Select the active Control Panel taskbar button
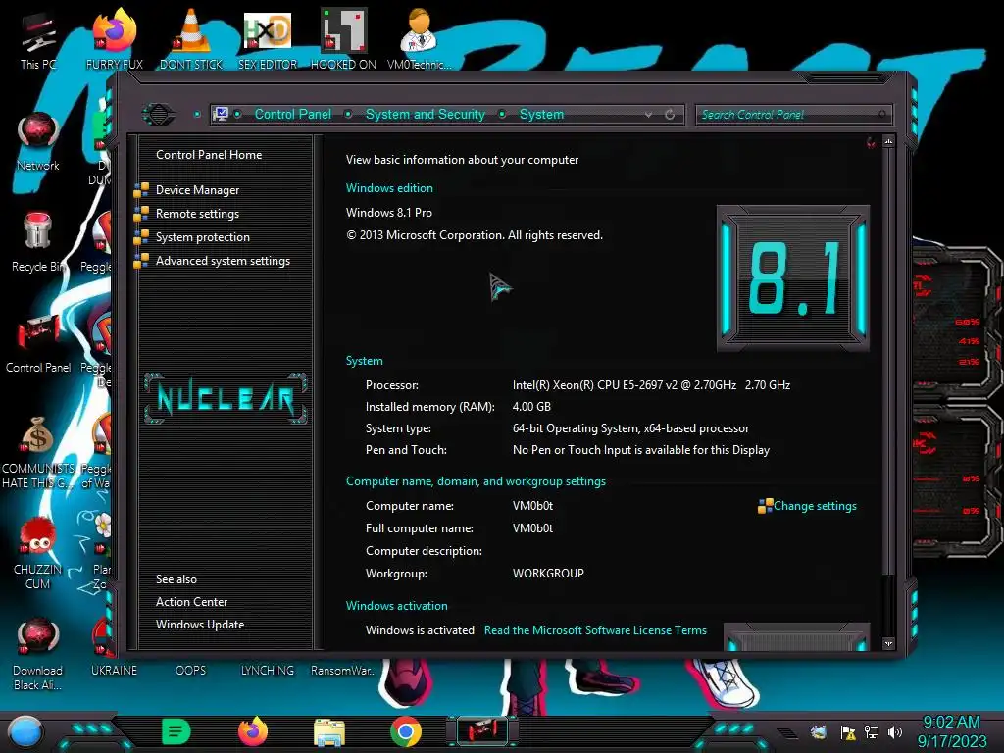 coord(482,731)
